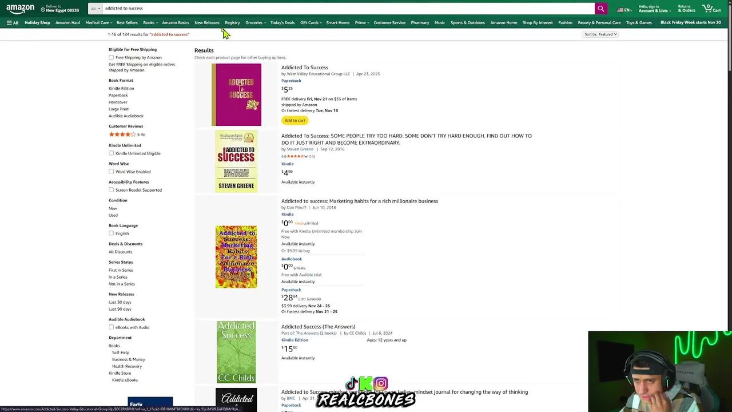Open Amazon Haul
The width and height of the screenshot is (732, 412).
pos(67,23)
